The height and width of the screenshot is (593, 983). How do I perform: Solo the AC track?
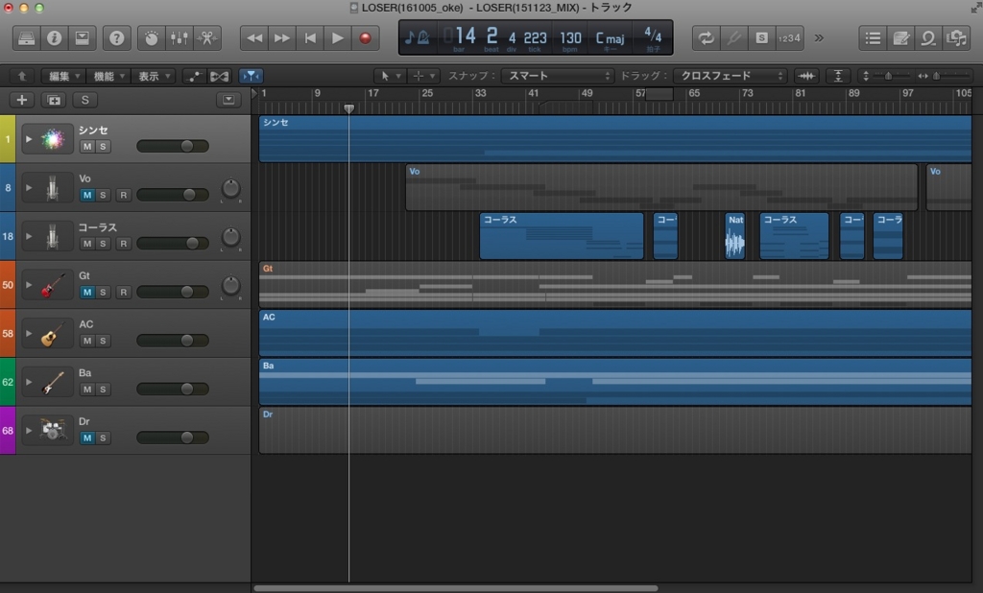(103, 341)
